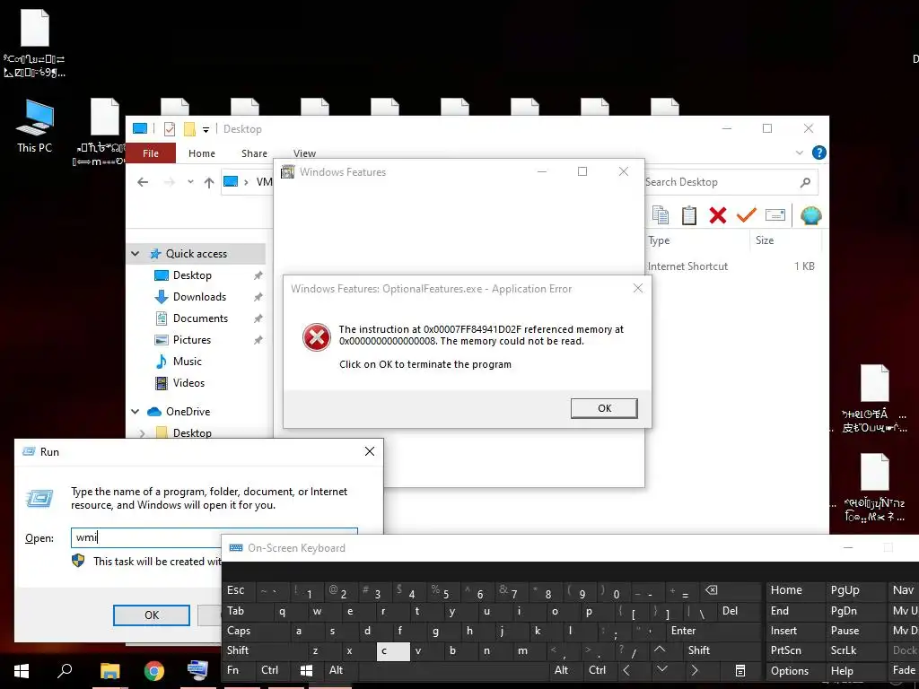Click the Properties checkmark in Quick Access Toolbar
The image size is (919, 689).
170,129
